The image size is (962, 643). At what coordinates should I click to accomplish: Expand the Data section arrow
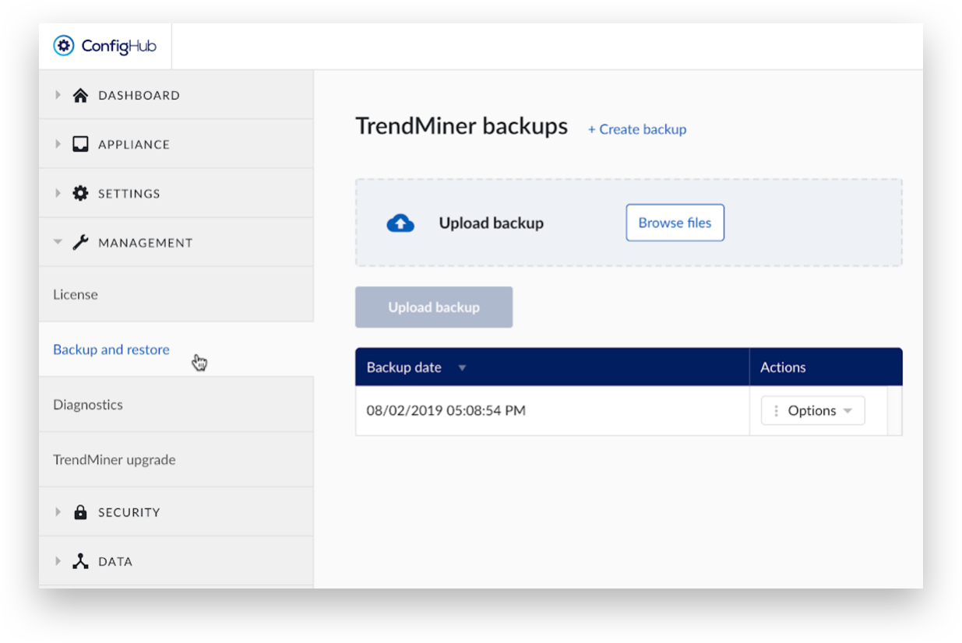[x=58, y=561]
